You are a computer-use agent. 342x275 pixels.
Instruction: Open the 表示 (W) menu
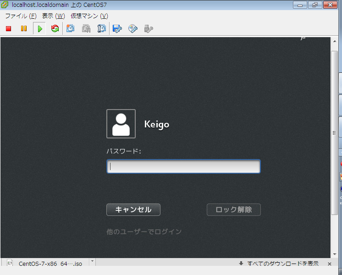pos(54,16)
